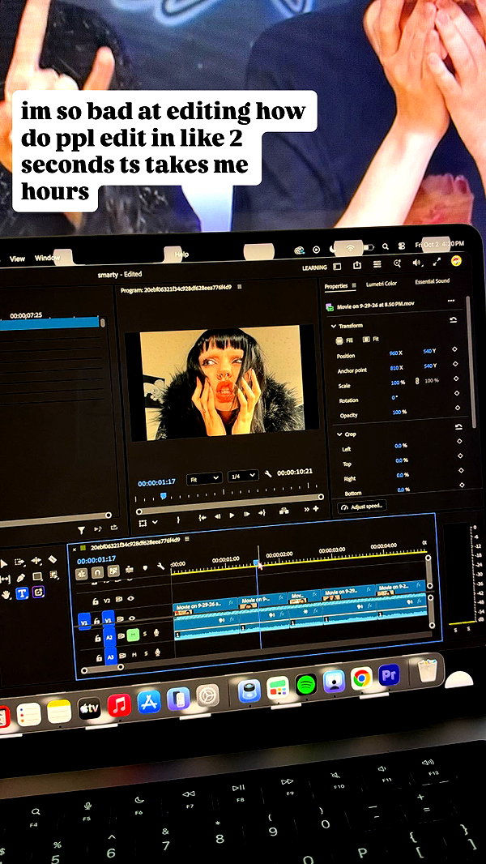Select the Razor tool

[53, 559]
